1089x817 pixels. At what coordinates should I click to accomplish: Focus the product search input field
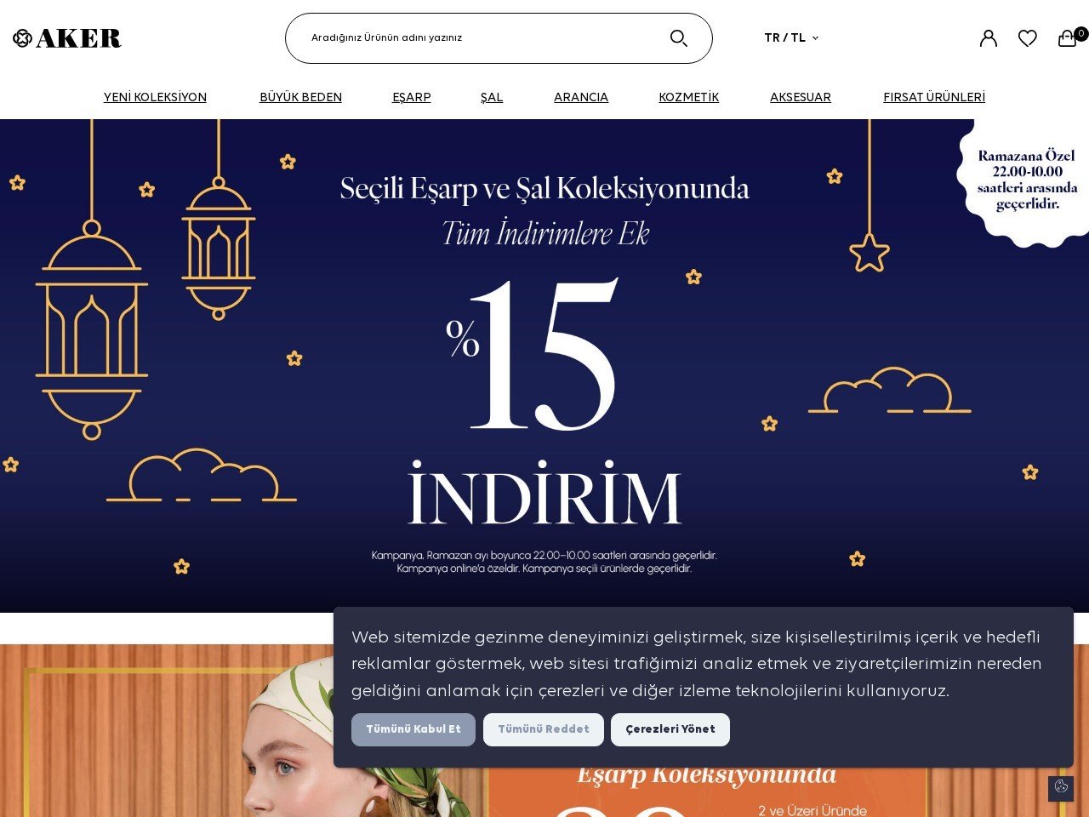485,38
